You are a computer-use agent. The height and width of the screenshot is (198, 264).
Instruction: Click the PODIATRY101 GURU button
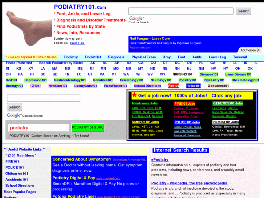[88, 128]
